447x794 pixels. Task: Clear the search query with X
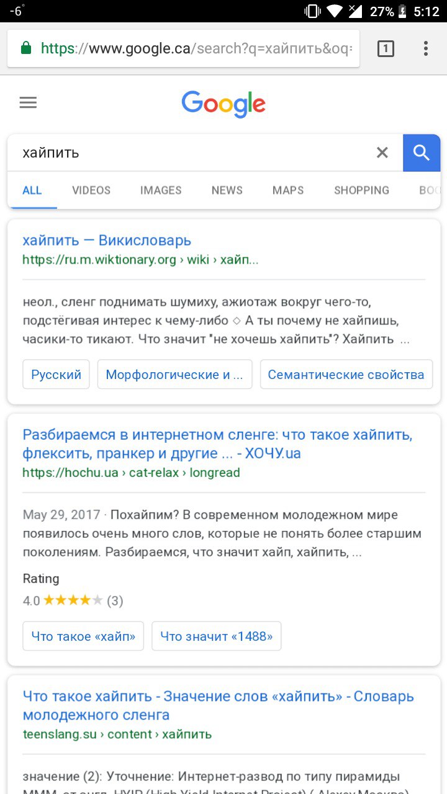click(382, 153)
